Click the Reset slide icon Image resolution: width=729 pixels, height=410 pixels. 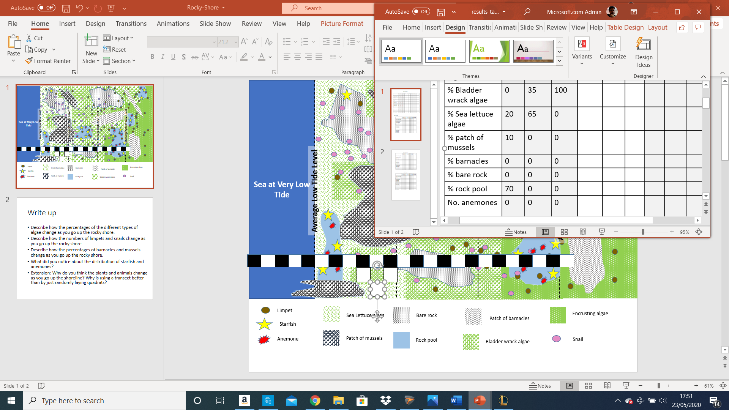point(107,49)
